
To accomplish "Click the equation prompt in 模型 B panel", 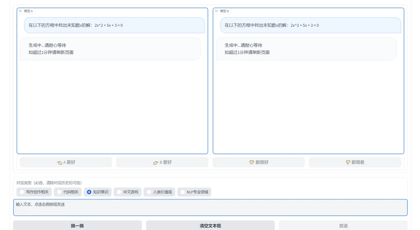I will coord(310,25).
